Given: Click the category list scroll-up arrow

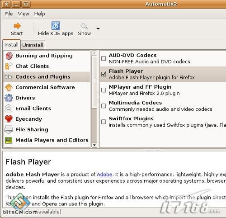Looking at the screenshot, I should tap(94, 53).
